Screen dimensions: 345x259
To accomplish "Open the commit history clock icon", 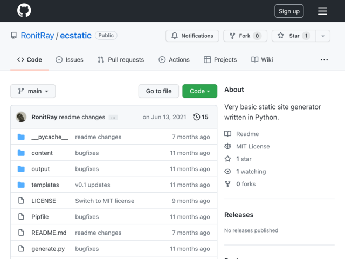I will [196, 117].
